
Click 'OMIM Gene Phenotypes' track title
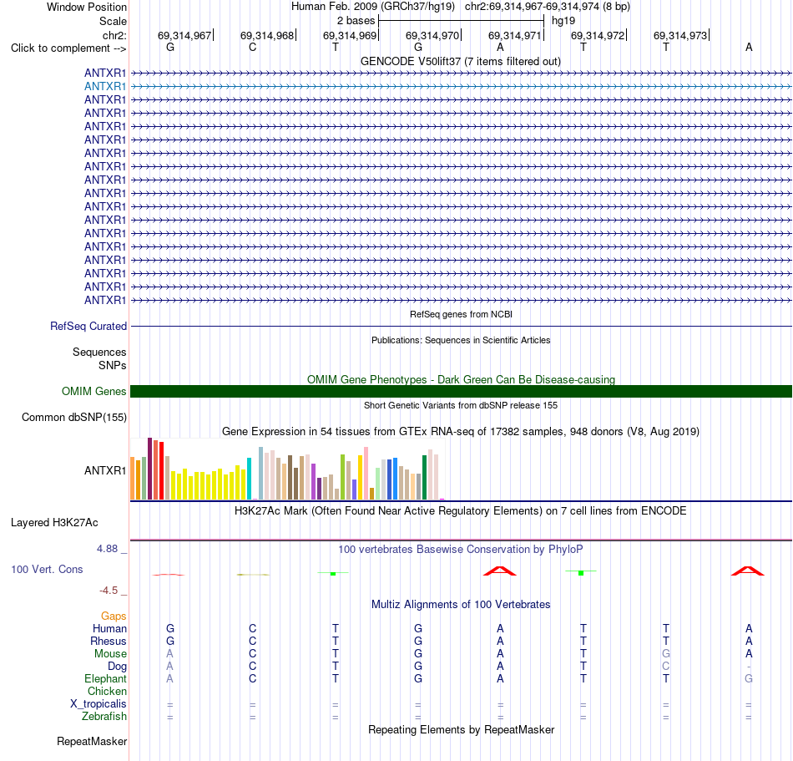461,379
